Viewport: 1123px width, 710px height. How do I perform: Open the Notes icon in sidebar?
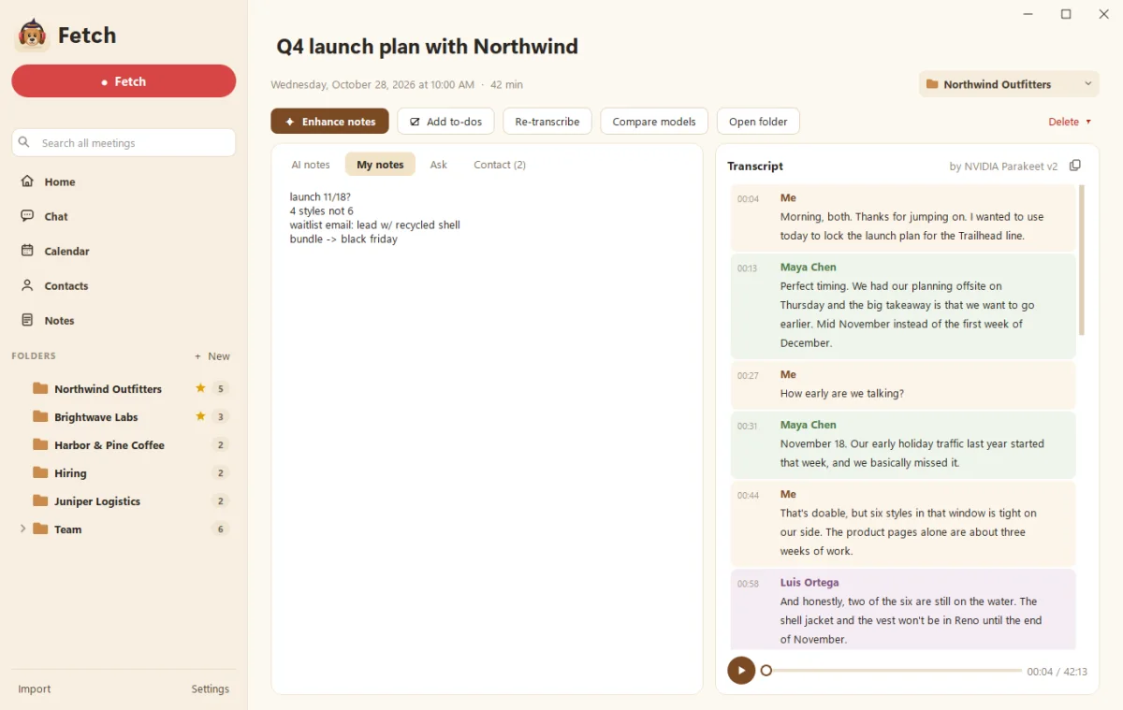tap(27, 320)
